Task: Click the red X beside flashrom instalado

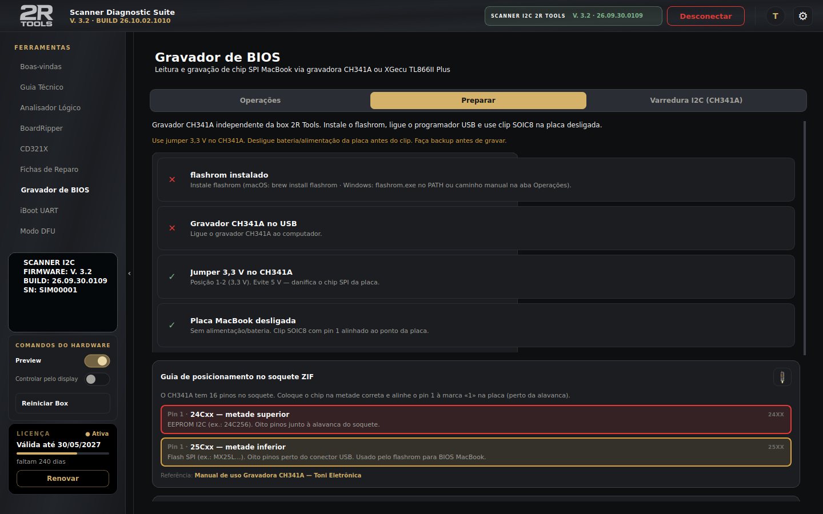Action: (x=172, y=179)
